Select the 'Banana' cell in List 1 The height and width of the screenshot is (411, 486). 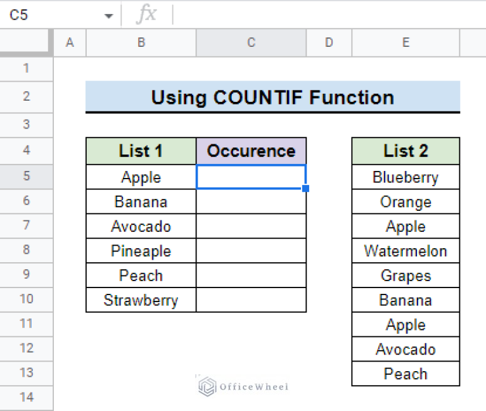tap(141, 201)
